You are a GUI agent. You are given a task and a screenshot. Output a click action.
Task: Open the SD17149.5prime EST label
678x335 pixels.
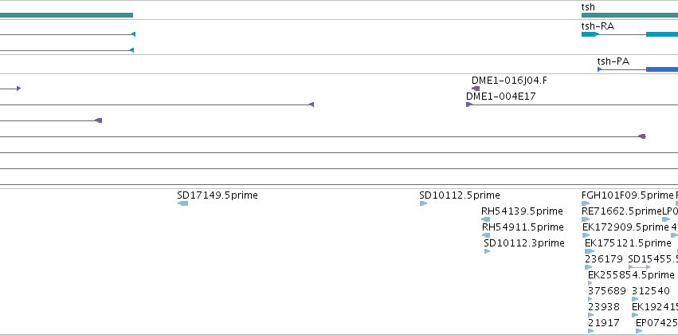[218, 195]
